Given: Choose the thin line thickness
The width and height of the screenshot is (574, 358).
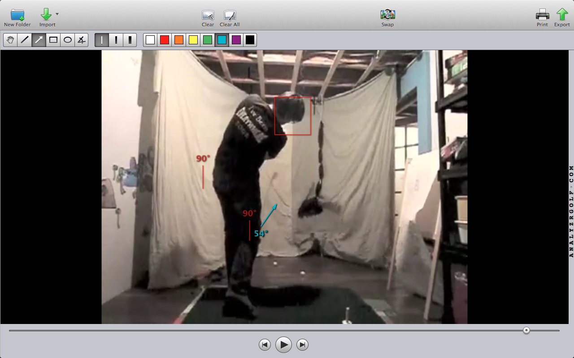Looking at the screenshot, I should (x=102, y=40).
